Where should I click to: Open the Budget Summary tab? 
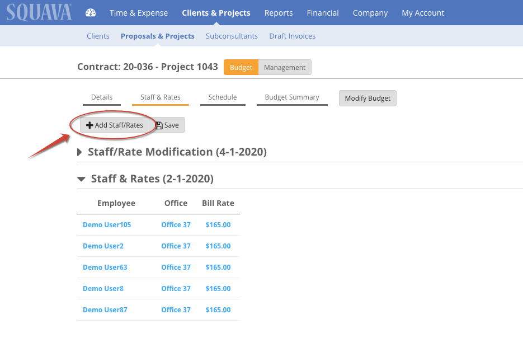(x=291, y=96)
